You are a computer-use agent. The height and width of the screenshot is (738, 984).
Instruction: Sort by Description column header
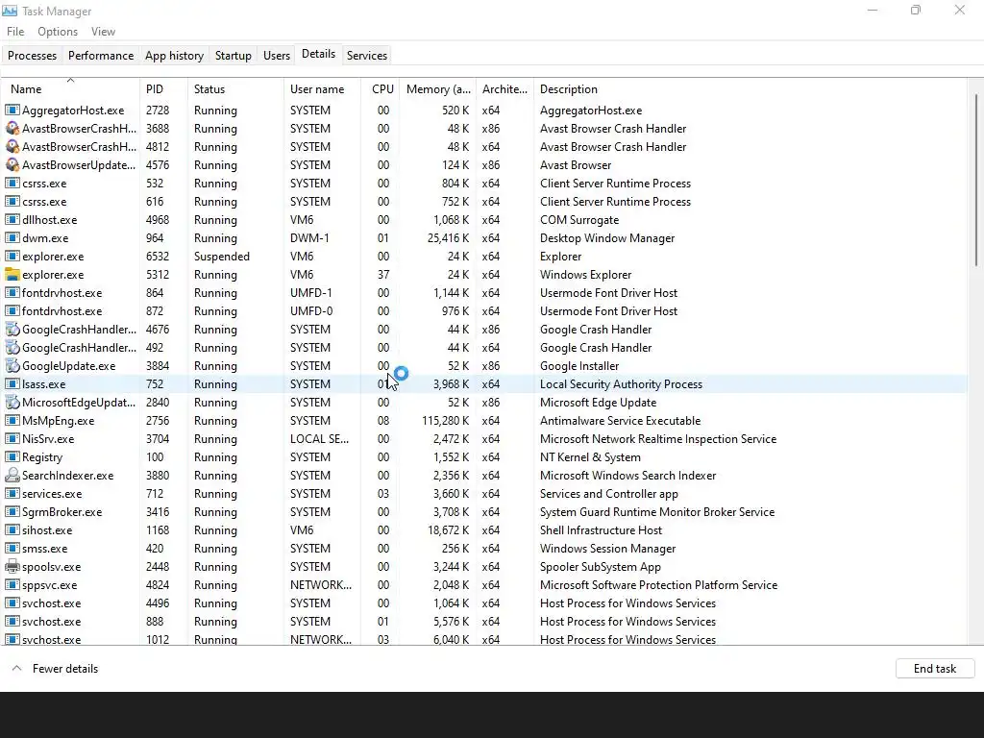pos(750,88)
